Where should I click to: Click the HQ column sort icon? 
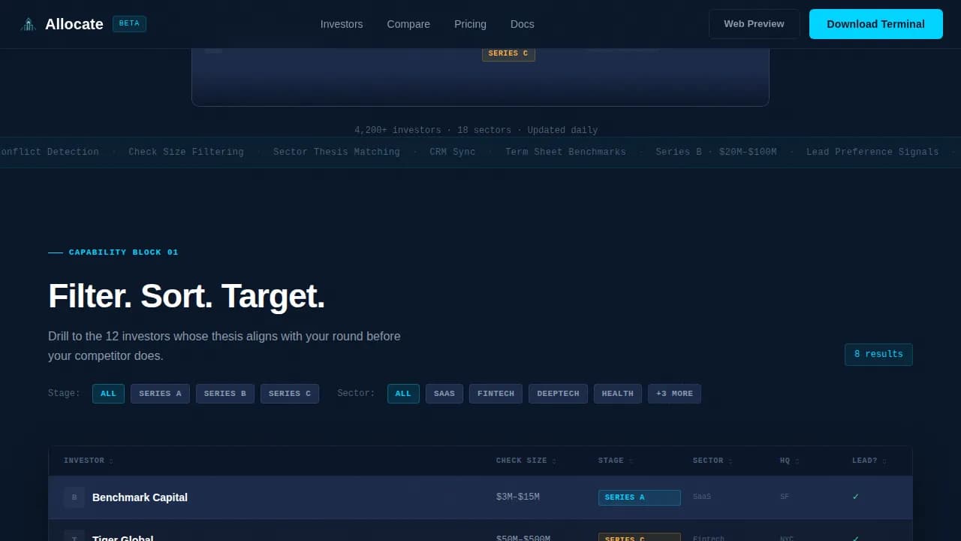point(797,461)
